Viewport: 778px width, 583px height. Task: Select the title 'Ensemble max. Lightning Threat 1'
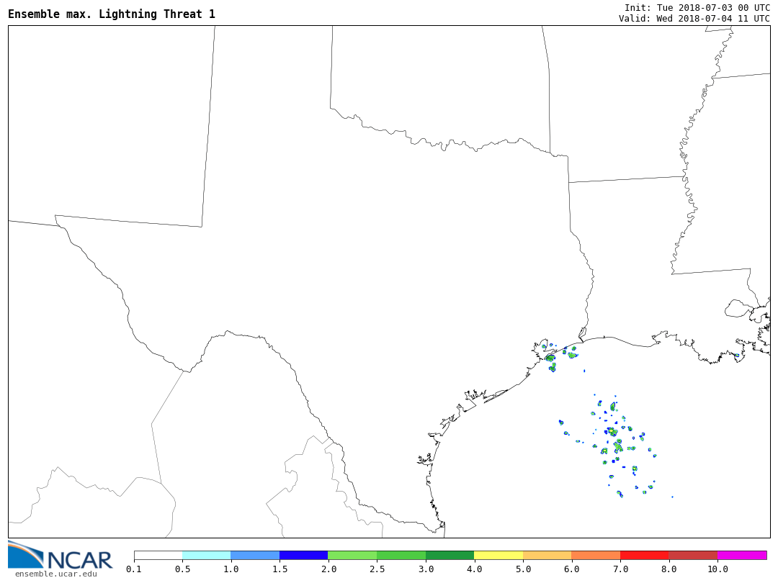click(112, 14)
